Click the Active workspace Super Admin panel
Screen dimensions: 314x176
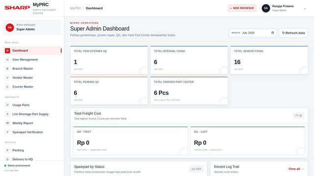point(32,27)
